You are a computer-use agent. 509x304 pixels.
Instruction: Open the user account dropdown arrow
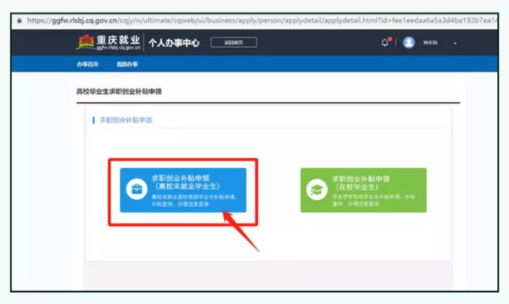point(455,43)
